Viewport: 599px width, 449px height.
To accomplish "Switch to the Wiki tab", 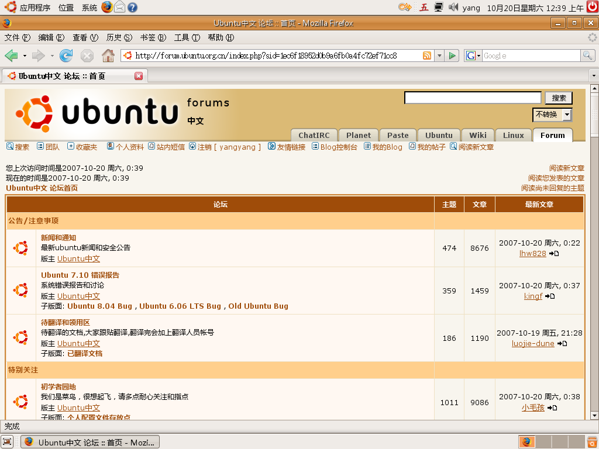I will (477, 135).
